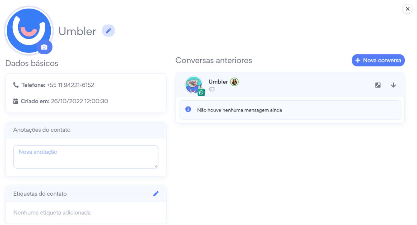The width and height of the screenshot is (417, 225).
Task: Select the creation date 26/10/2022 12:00:30
Action: [x=80, y=101]
